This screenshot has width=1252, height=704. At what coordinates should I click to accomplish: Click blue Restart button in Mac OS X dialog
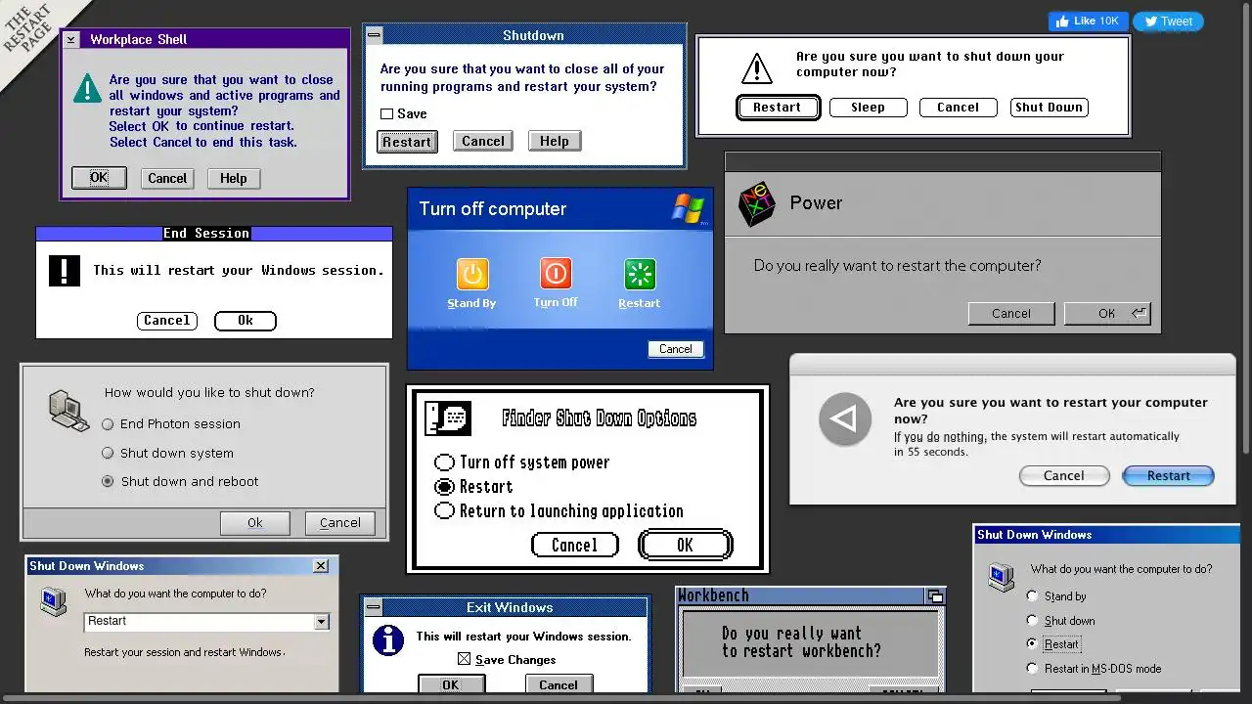tap(1168, 476)
